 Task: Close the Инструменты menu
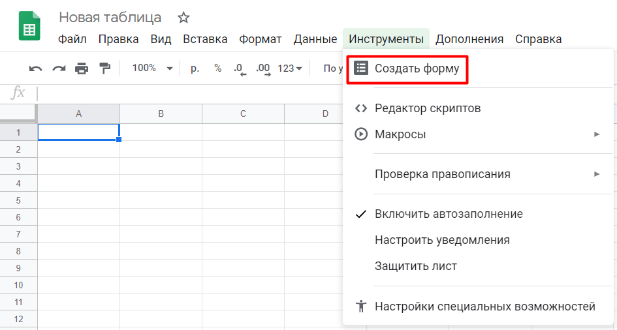pos(386,39)
